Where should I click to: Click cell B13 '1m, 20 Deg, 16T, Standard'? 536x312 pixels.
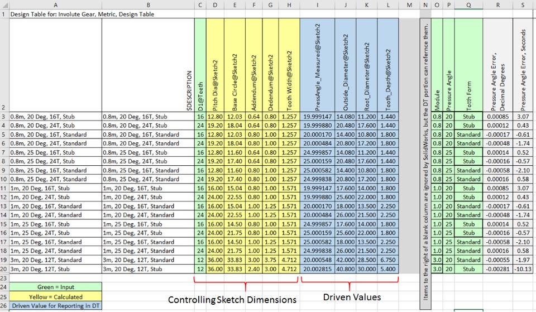(x=148, y=207)
